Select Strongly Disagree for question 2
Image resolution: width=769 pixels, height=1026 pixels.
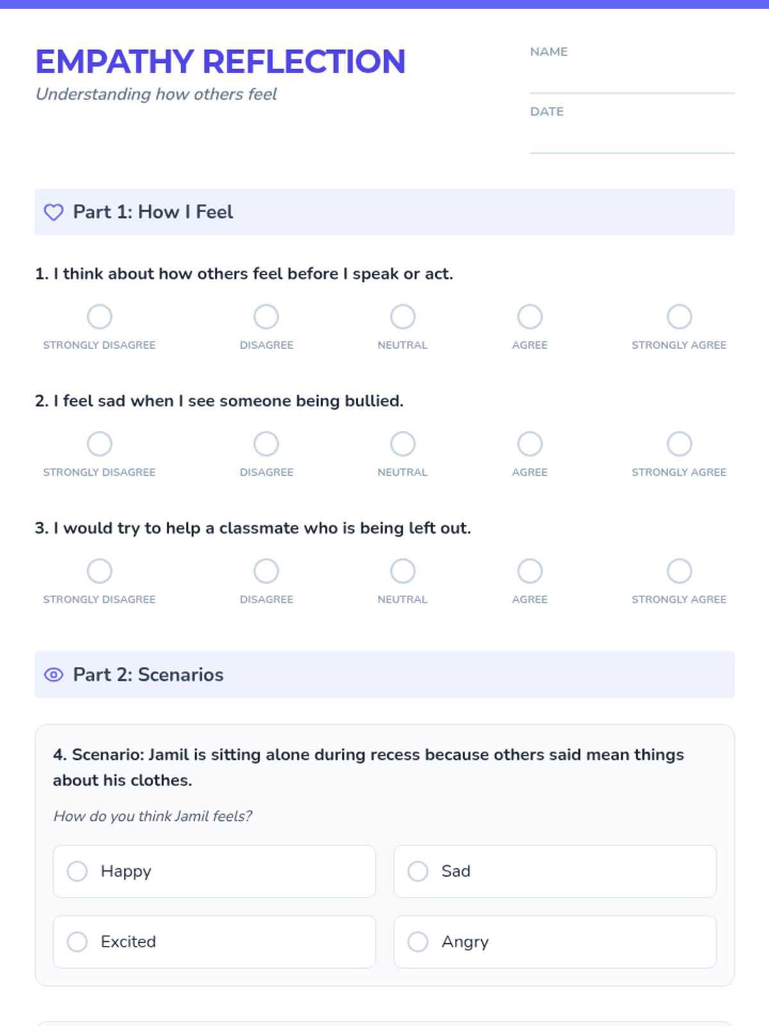[99, 443]
